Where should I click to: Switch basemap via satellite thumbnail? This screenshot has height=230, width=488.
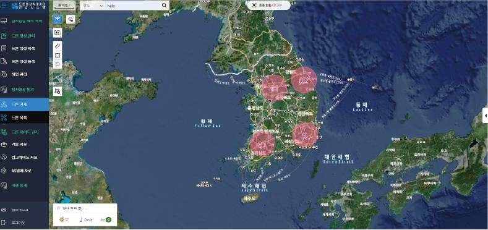point(58,77)
